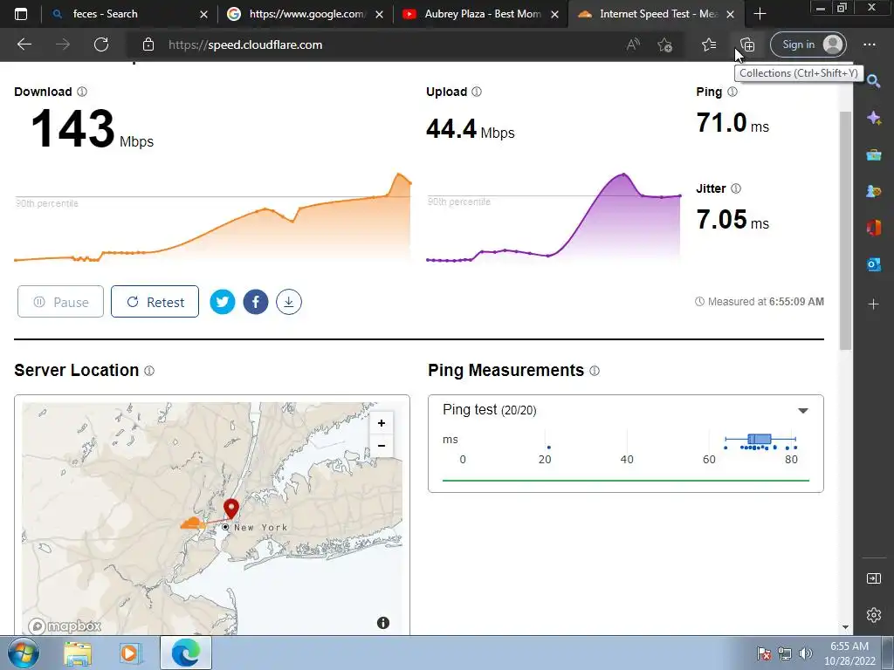Open the Outlook sidebar icon
Viewport: 894px width, 670px height.
click(x=873, y=264)
